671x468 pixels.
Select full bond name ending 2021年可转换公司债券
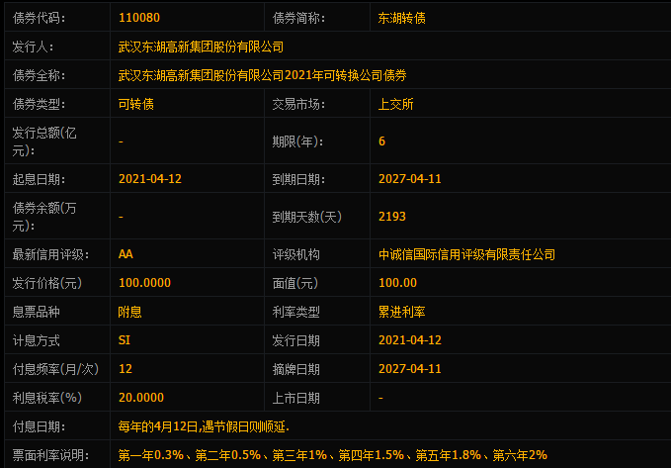click(x=262, y=75)
